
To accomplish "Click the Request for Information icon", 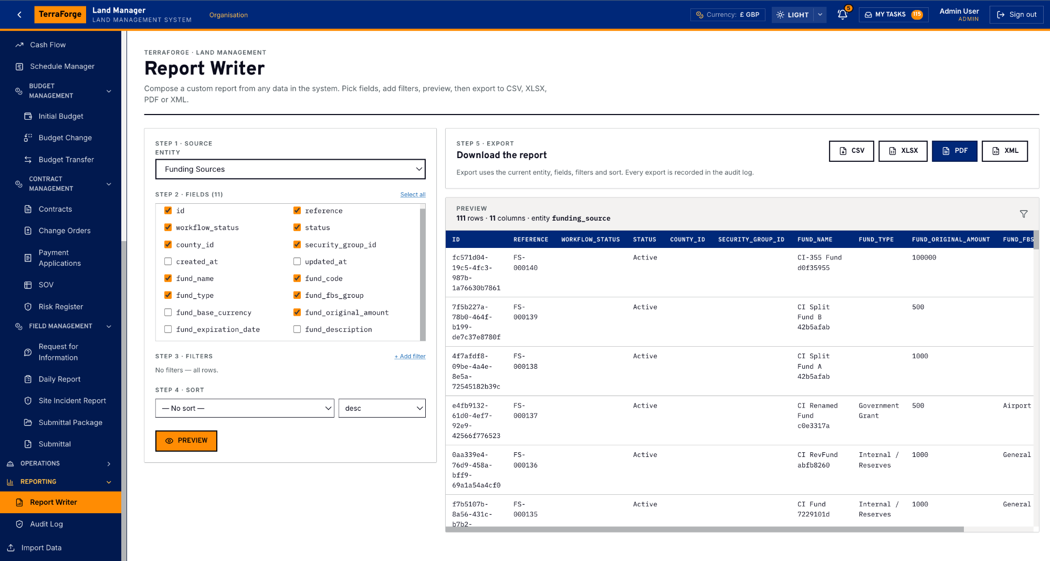I will click(x=28, y=352).
